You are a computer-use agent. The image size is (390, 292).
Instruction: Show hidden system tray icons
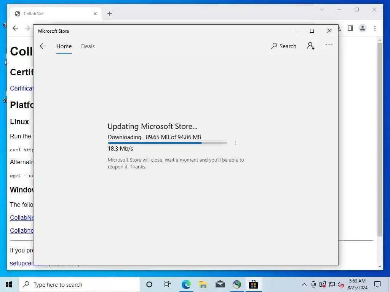click(x=304, y=284)
